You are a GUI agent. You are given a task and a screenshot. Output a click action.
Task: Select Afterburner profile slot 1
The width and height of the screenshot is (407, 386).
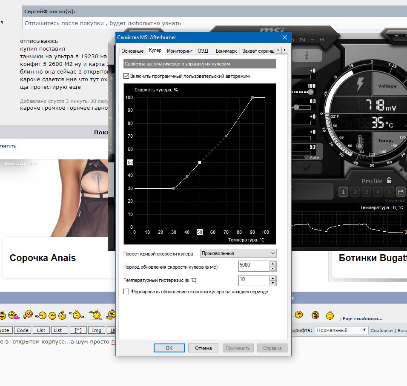343,192
